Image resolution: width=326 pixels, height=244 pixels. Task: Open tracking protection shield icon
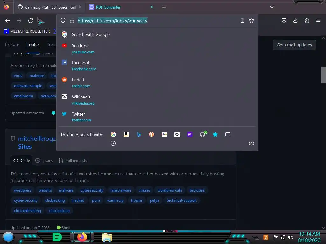coord(63,20)
